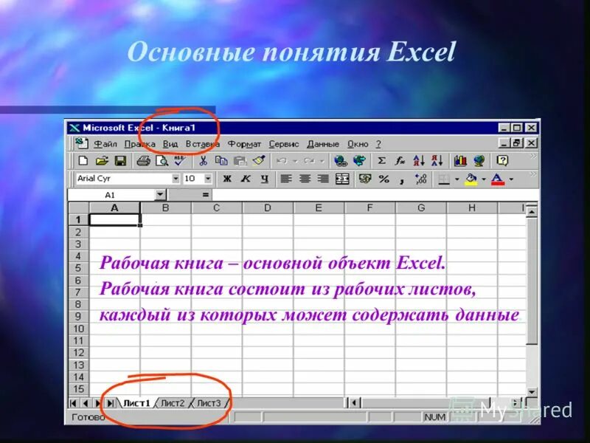The height and width of the screenshot is (443, 590).
Task: Select row header 9
Action: [78, 317]
